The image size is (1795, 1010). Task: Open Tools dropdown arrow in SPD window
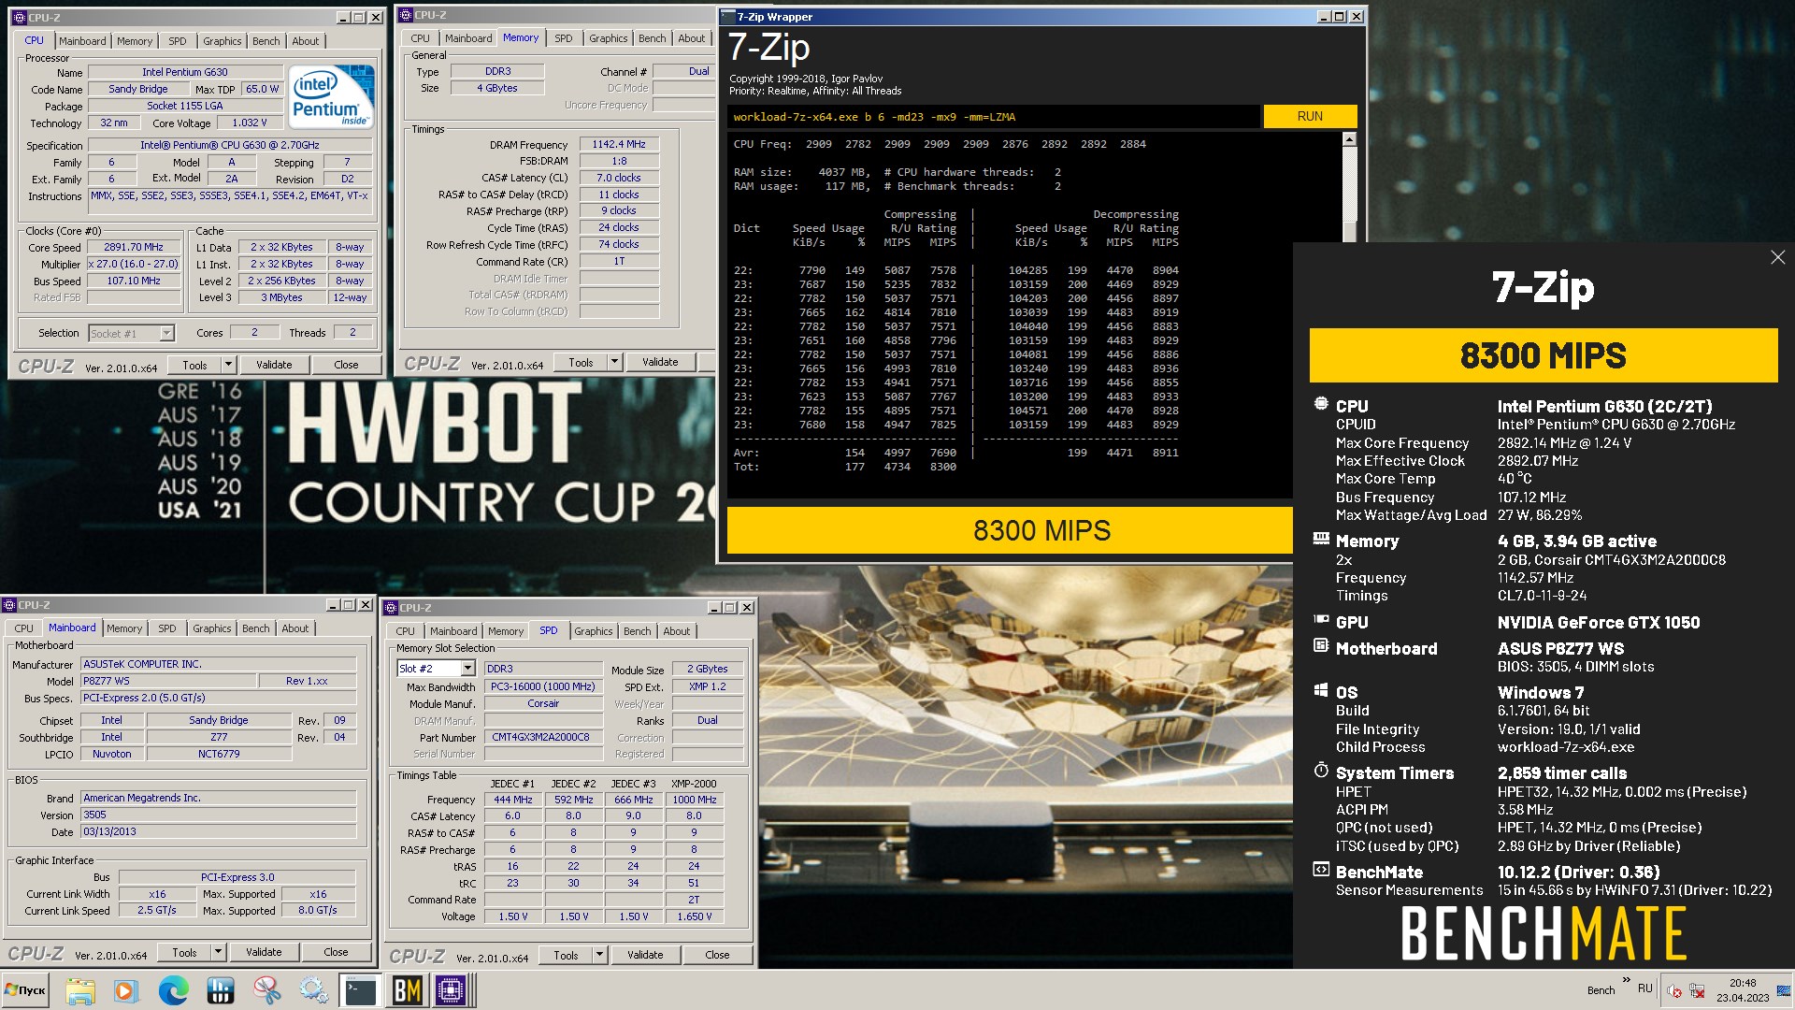pyautogui.click(x=599, y=955)
